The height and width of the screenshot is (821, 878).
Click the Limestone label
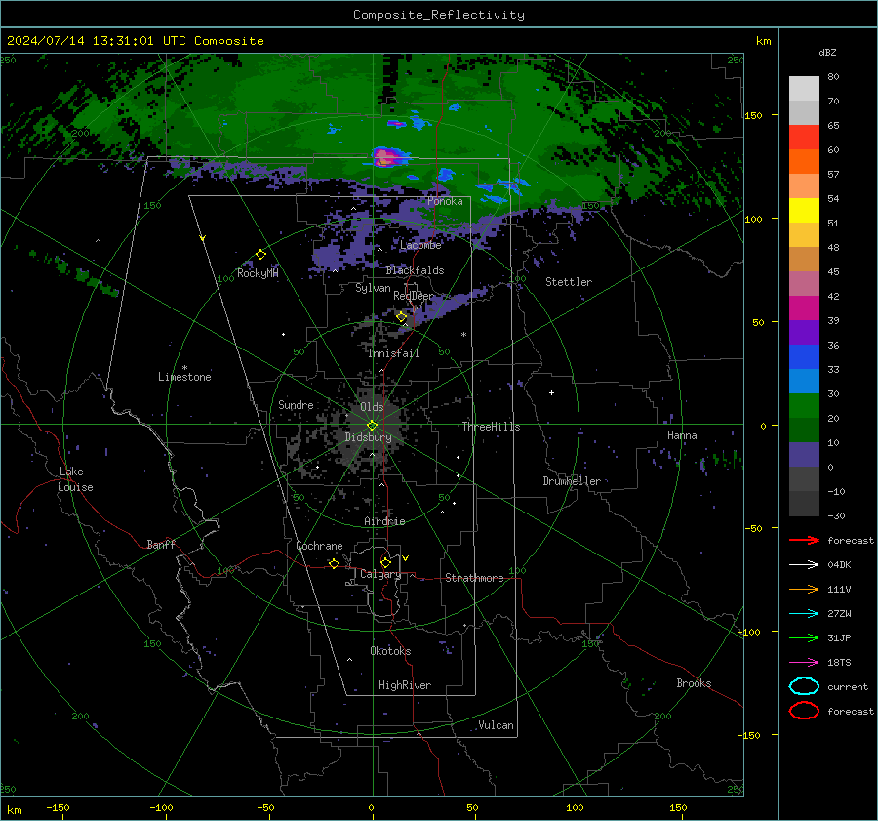(184, 377)
